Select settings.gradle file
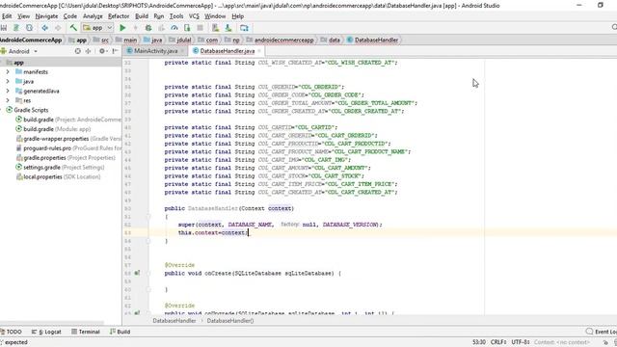Screen dimensions: 617x347 point(60,167)
